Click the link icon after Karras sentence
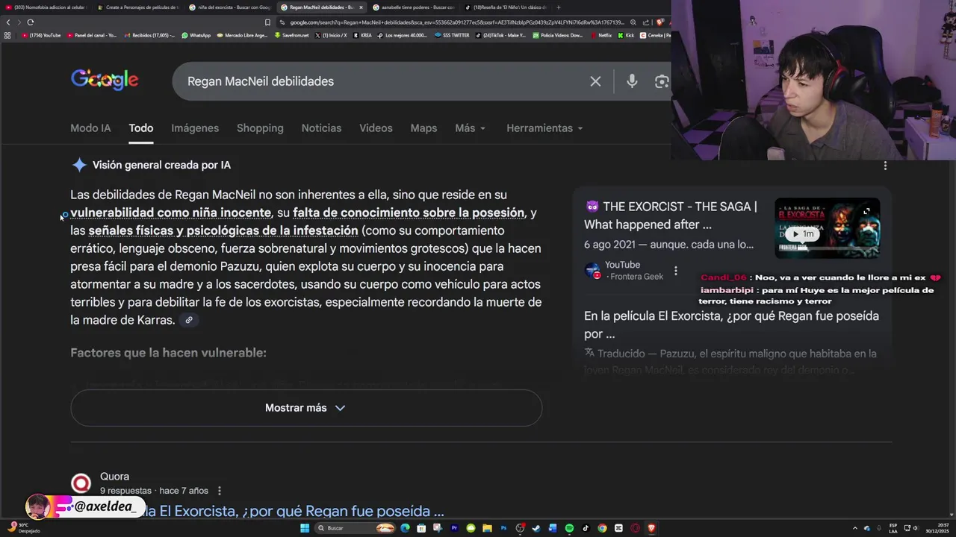 click(x=189, y=320)
